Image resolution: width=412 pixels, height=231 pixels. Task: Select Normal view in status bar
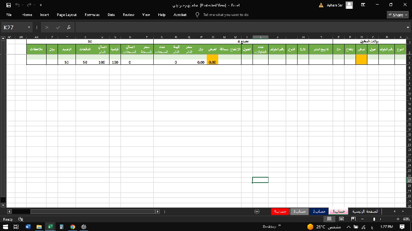point(329,219)
